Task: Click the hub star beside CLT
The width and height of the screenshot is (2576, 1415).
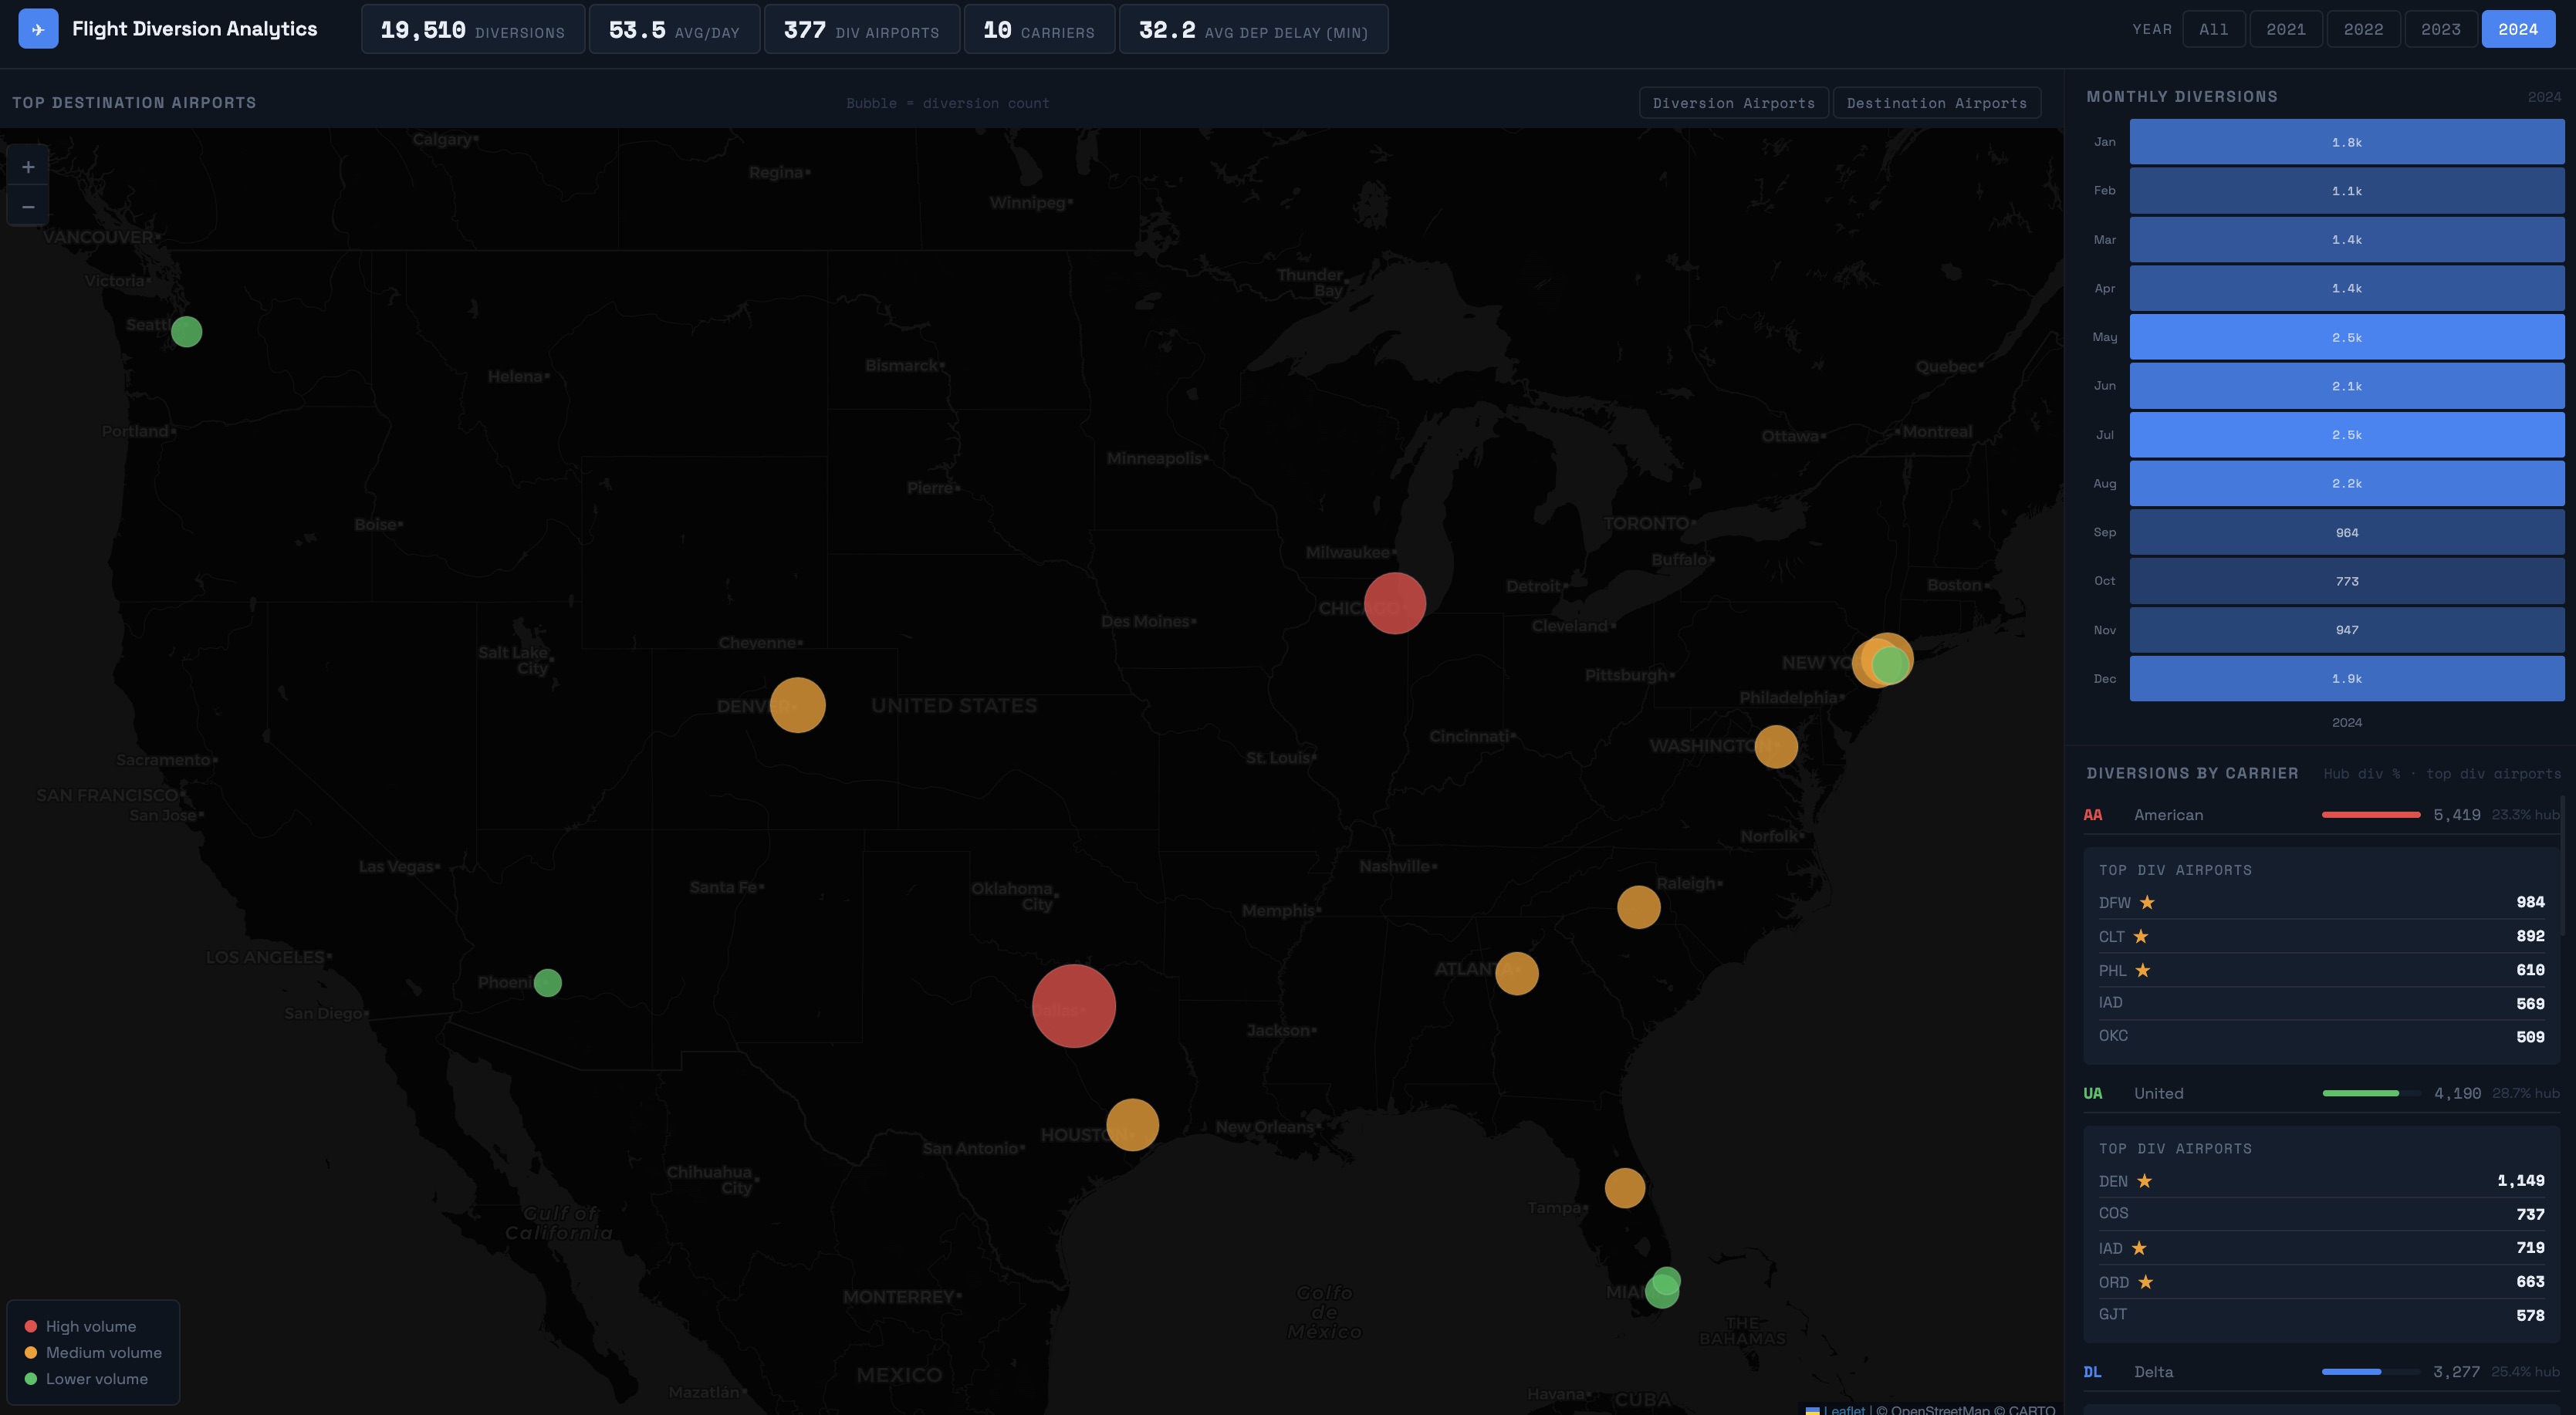Action: tap(2141, 937)
